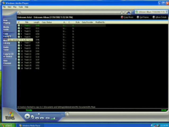Sort by the Title column header
169x127 pixels.
26,22
